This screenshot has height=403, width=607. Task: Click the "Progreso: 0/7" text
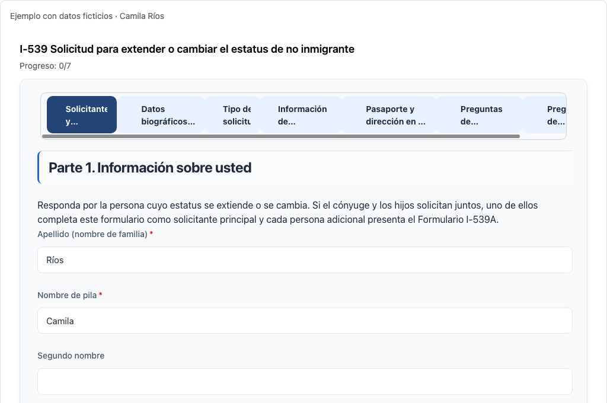[x=45, y=66]
